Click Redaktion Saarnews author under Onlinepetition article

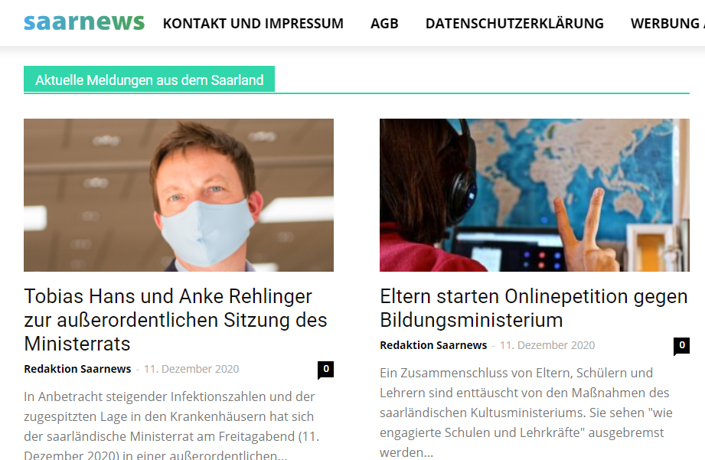pyautogui.click(x=433, y=345)
